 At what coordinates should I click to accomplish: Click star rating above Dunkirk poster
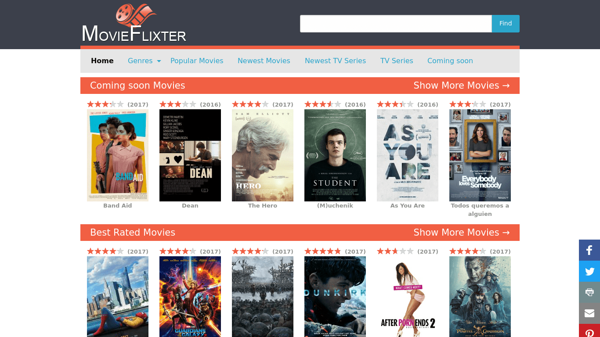pyautogui.click(x=323, y=251)
